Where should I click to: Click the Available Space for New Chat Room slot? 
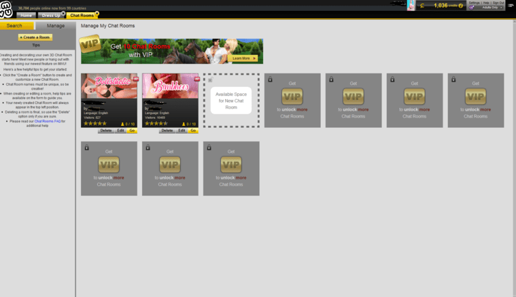click(x=231, y=101)
